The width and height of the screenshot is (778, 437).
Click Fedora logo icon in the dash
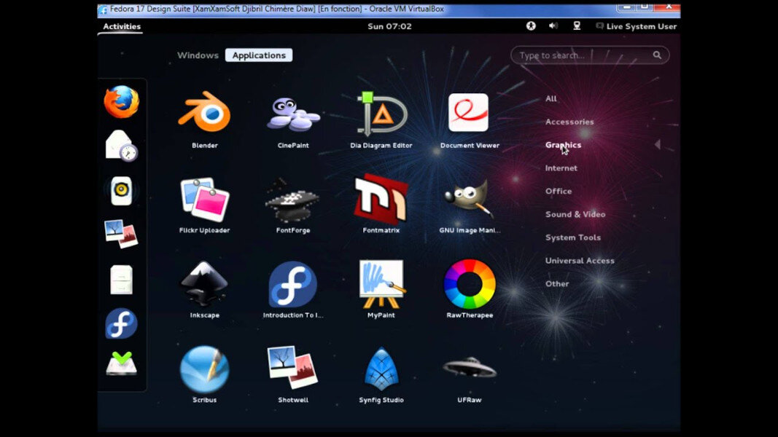click(121, 323)
